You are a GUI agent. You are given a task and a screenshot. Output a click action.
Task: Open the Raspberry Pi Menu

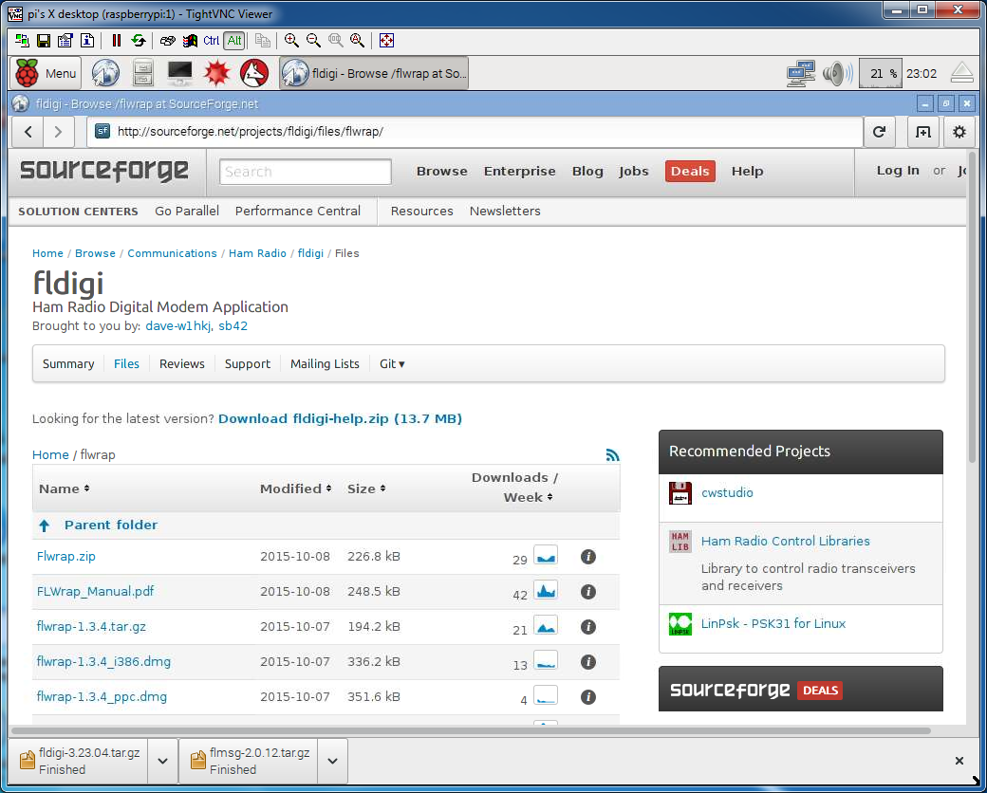coord(46,74)
